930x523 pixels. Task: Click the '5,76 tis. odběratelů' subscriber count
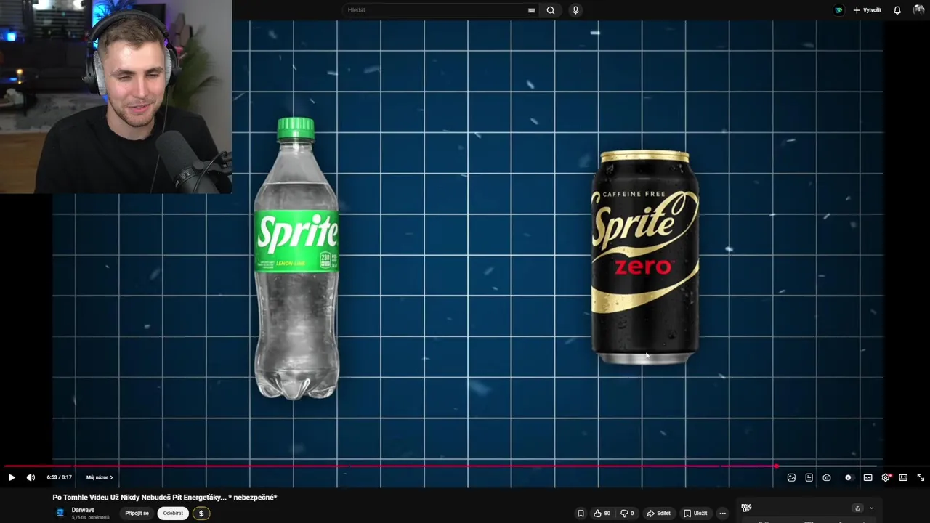click(x=90, y=517)
